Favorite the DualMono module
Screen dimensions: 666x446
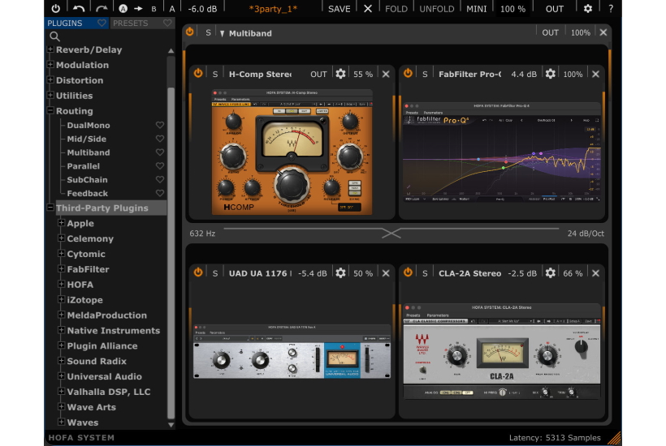(160, 125)
